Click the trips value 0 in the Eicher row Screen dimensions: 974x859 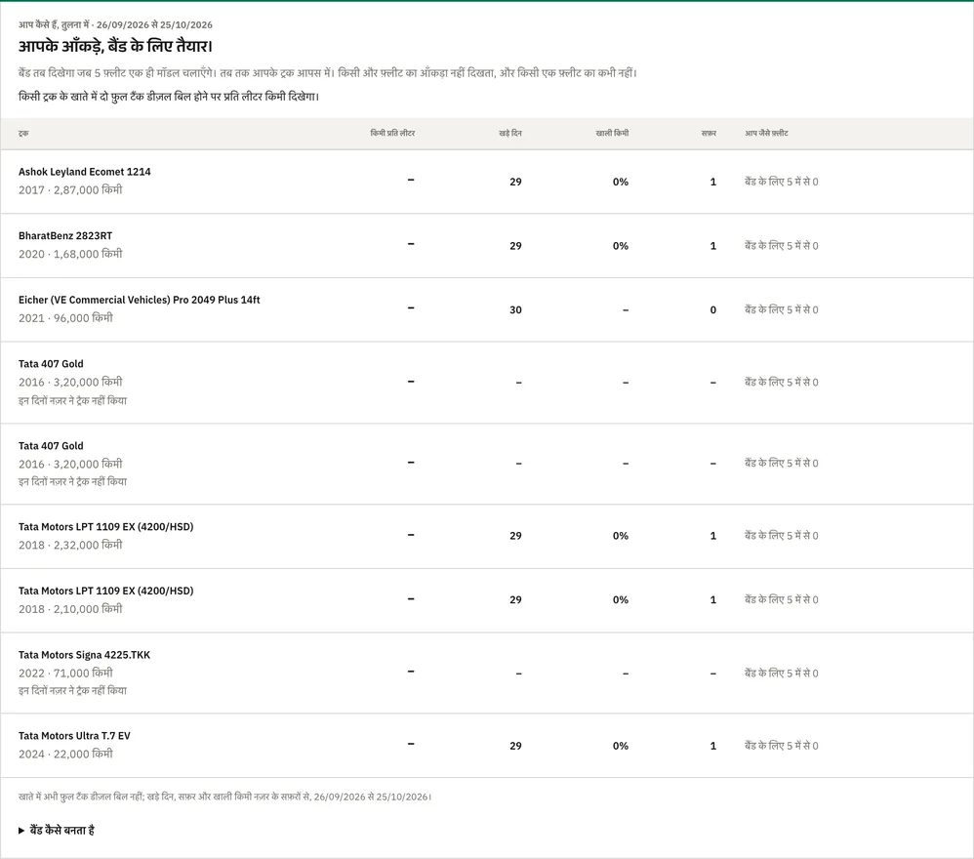point(713,309)
